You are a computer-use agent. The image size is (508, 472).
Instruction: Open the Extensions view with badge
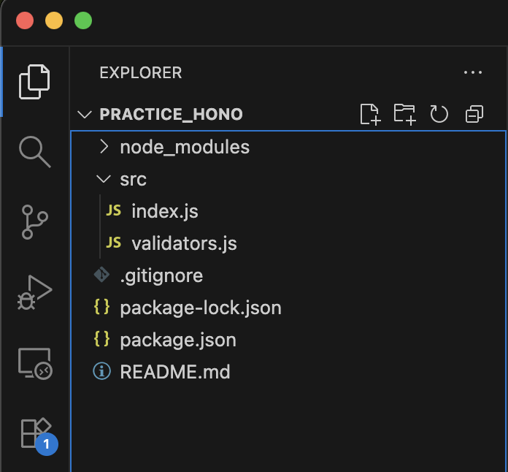tap(34, 433)
